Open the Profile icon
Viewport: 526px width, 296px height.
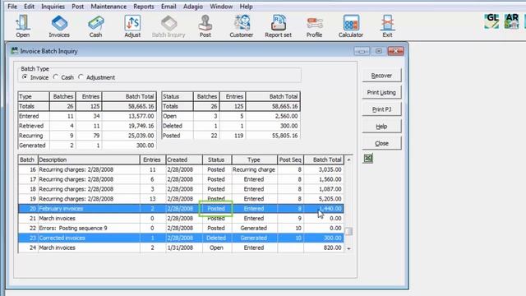pyautogui.click(x=314, y=26)
